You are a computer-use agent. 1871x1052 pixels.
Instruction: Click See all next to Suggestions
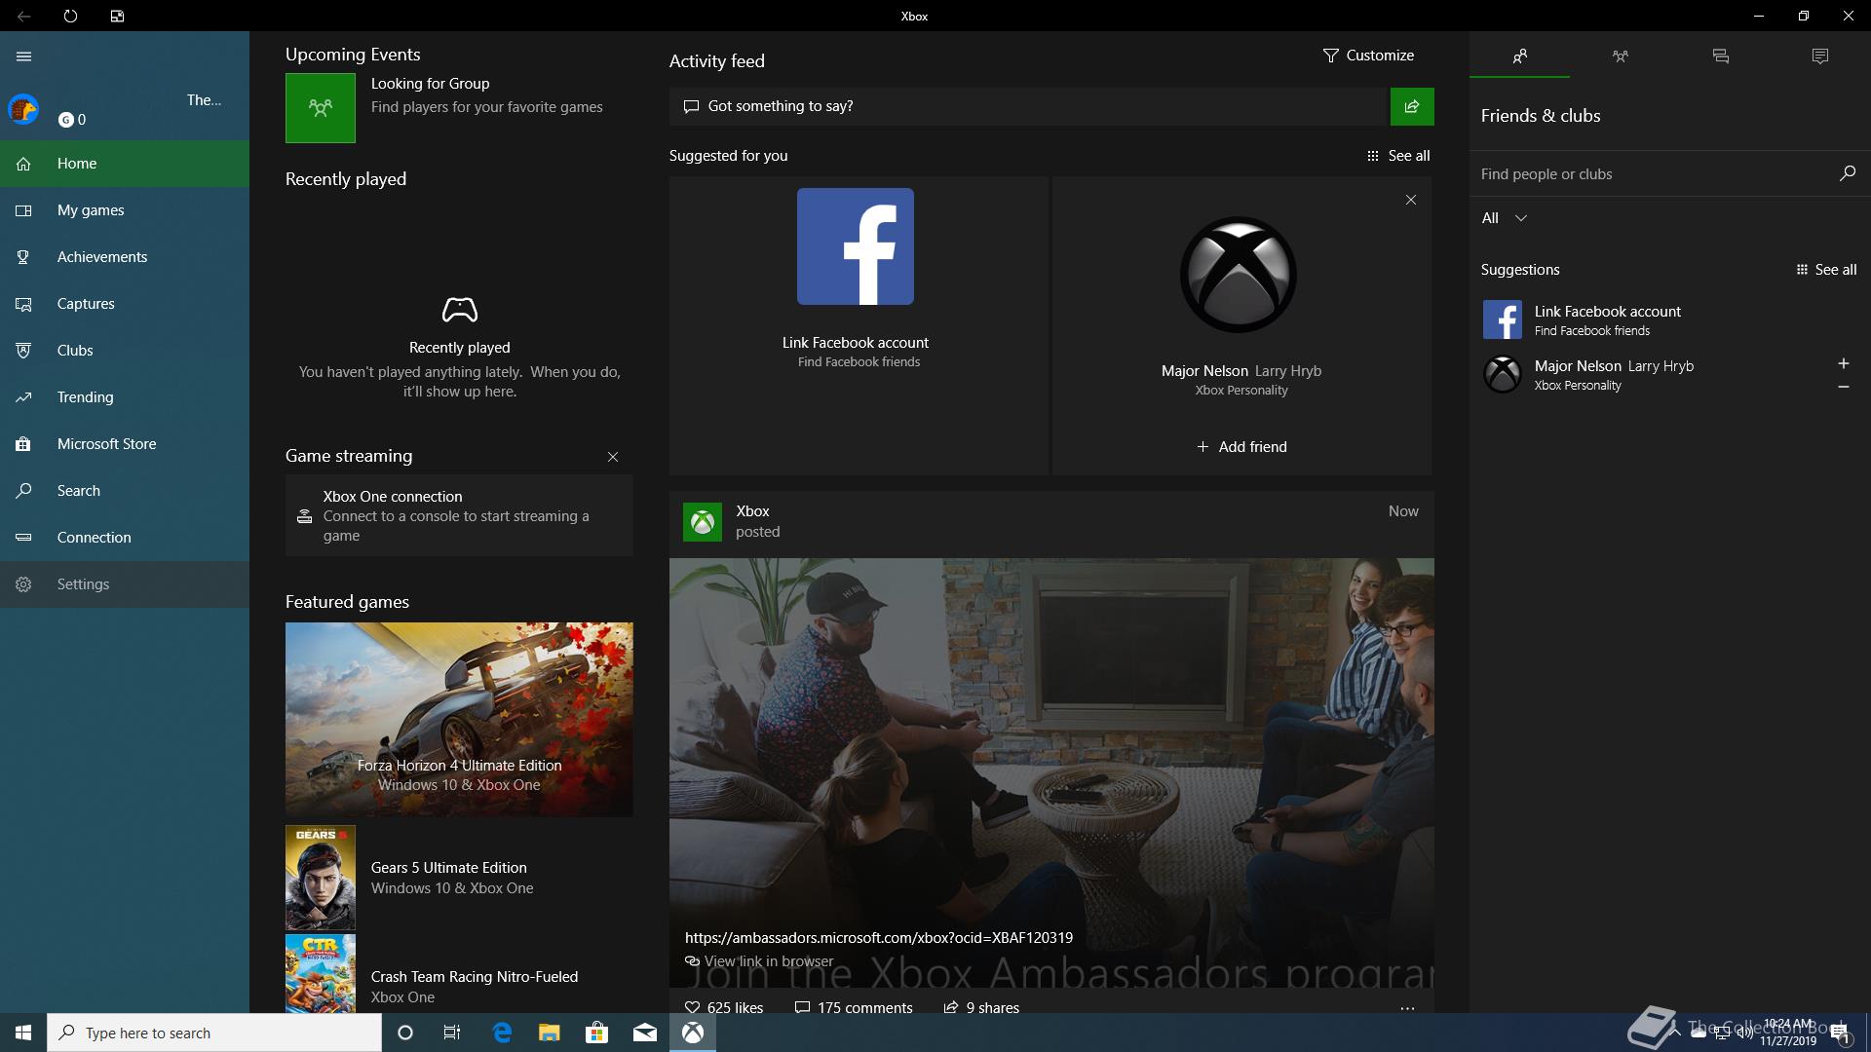(x=1826, y=270)
